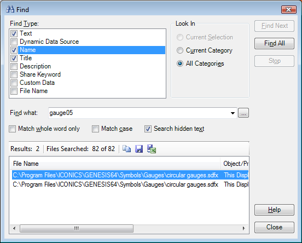Image resolution: width=302 pixels, height=243 pixels.
Task: Enable Dynamic Data Source find type
Action: 14,42
